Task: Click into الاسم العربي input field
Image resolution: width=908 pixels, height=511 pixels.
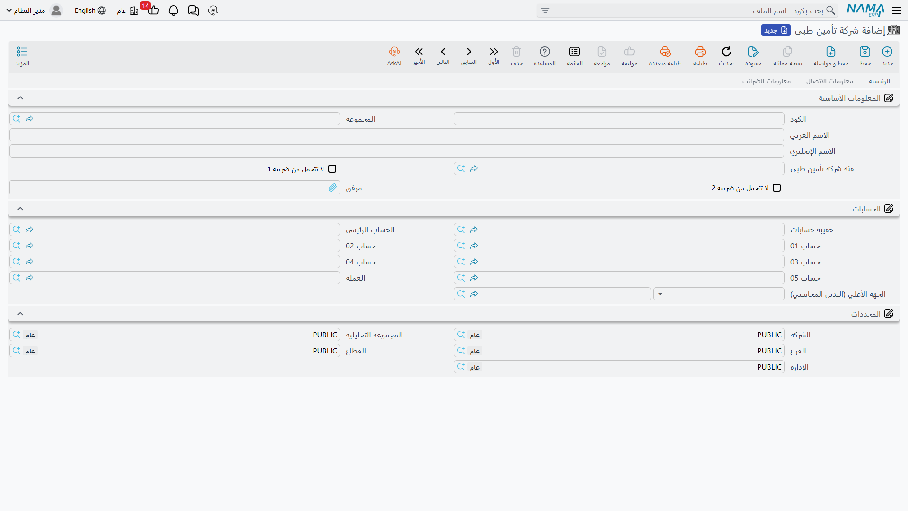Action: click(397, 135)
